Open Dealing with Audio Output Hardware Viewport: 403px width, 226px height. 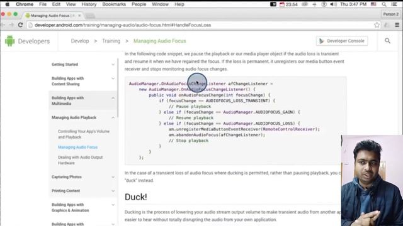click(80, 160)
